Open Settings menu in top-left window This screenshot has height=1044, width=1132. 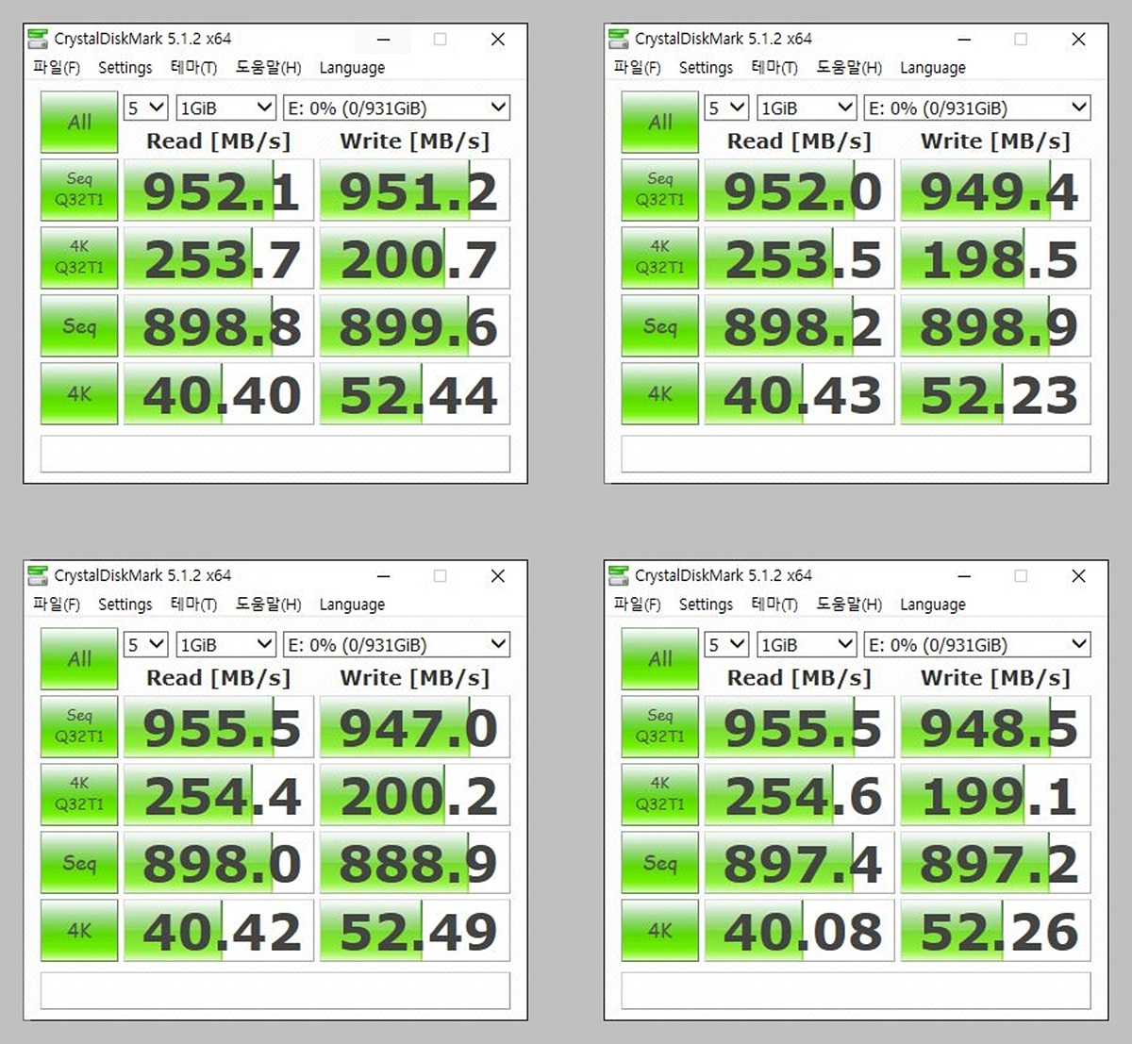click(x=125, y=68)
